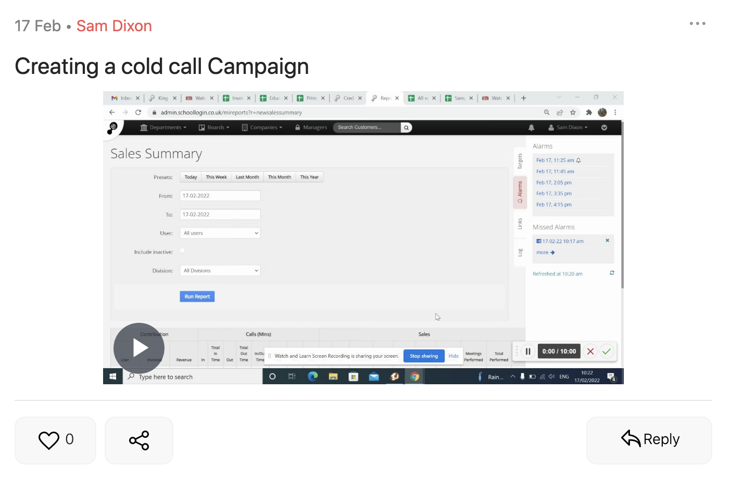Viewport: 732px width, 479px height.
Task: Open the three-dot post options menu
Action: [697, 23]
